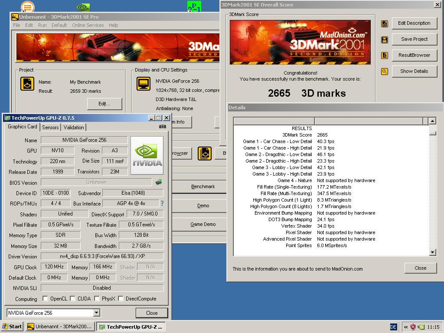The image size is (444, 333).
Task: Click the Project icon beside My Benchmark
Action: [x=27, y=84]
